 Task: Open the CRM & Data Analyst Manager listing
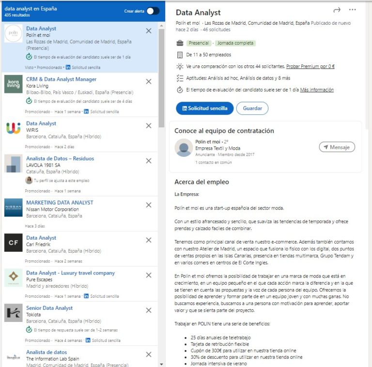(x=61, y=79)
